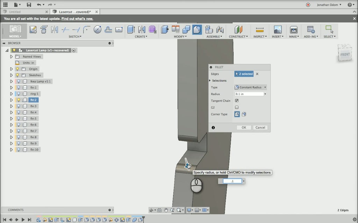Screen dimensions: 358x223
Task: Click the Insert image icon in toolbar
Action: click(x=278, y=30)
